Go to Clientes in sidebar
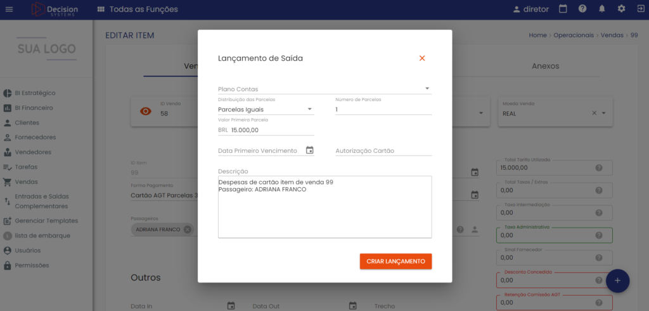This screenshot has height=311, width=649. coord(22,123)
